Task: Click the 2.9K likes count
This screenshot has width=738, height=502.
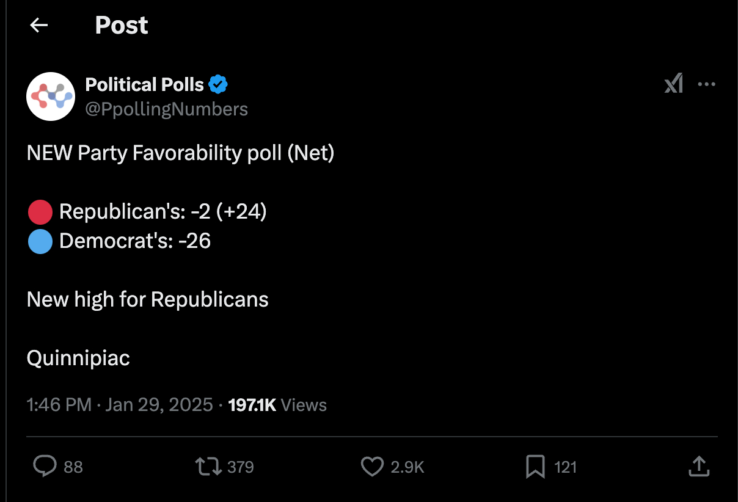Action: coord(407,467)
